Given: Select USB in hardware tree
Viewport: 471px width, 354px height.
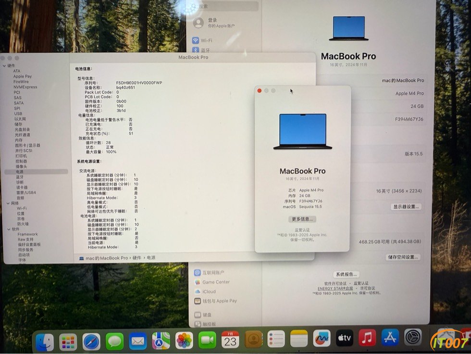Looking at the screenshot, I should coord(18,114).
